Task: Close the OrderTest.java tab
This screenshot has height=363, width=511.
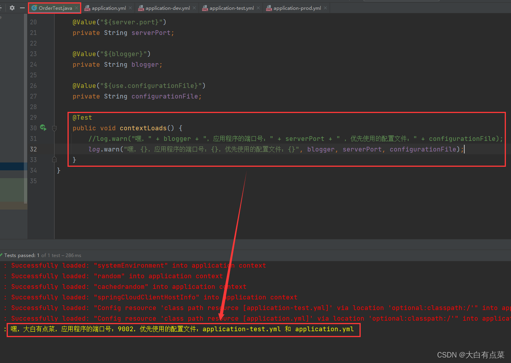Action: [x=77, y=8]
